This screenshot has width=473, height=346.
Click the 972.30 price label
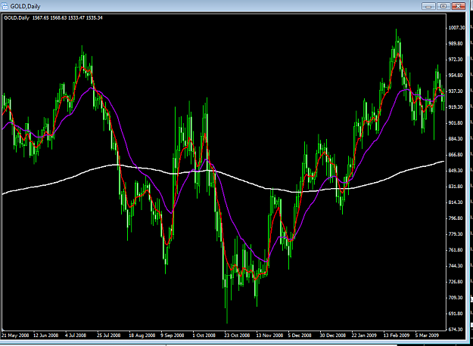click(x=456, y=60)
